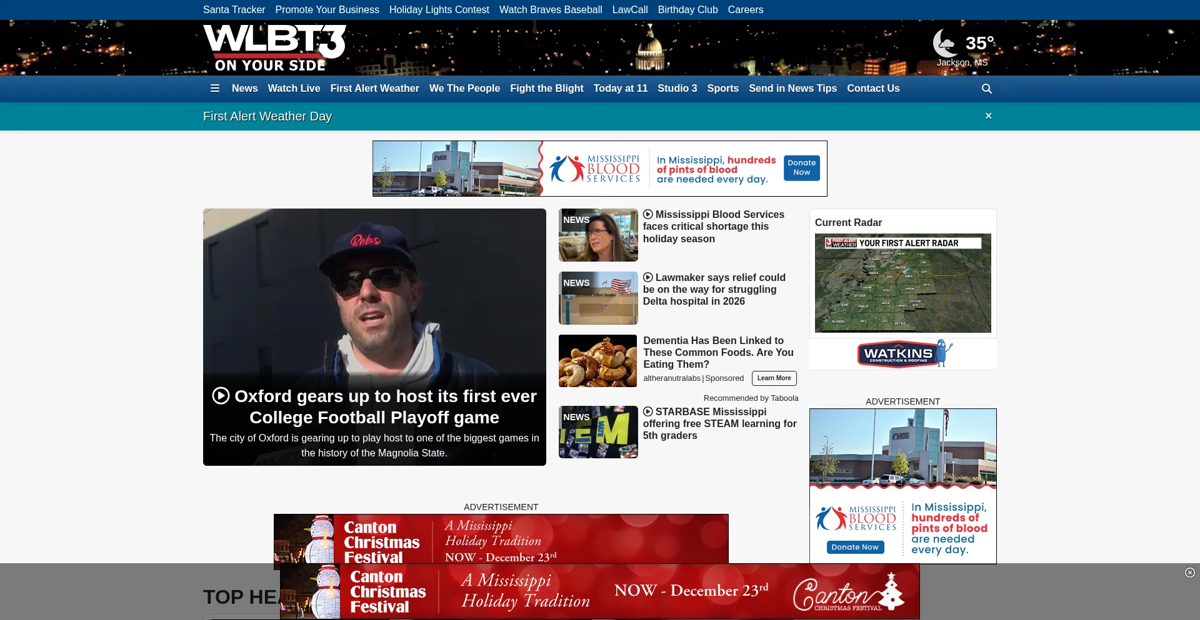Click Donate Now in the blood services ad

point(801,168)
